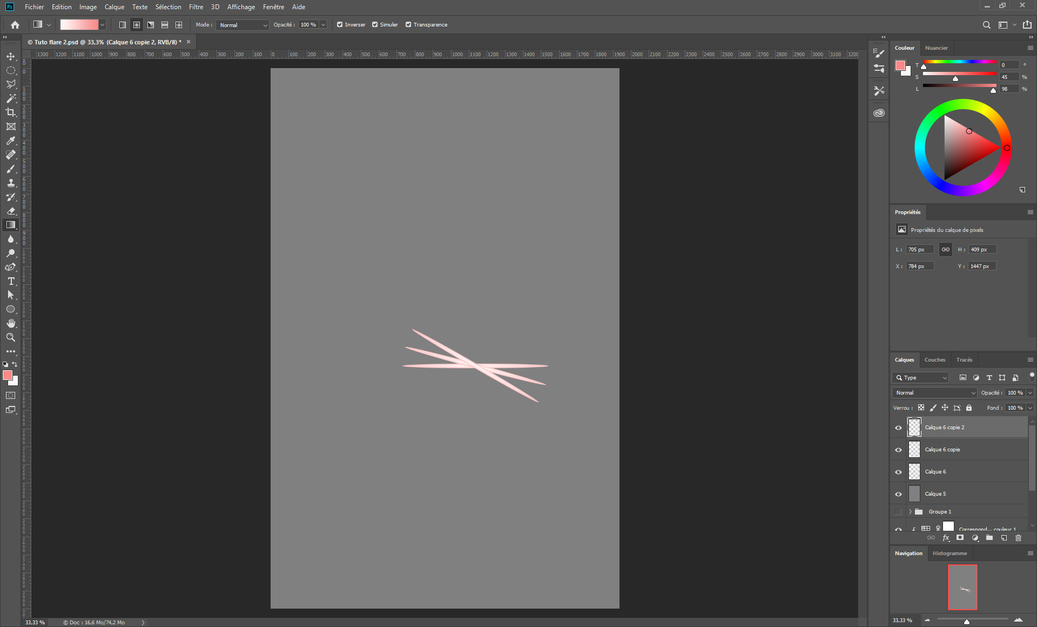Click the foreground color swatch in toolbar
1037x627 pixels.
point(8,375)
